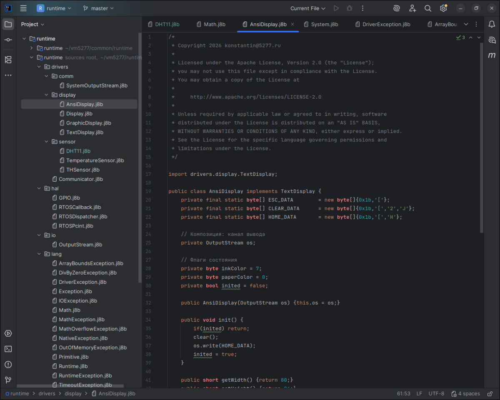Click the drivers breadcrumb in status bar
500x400 pixels.
[47, 394]
